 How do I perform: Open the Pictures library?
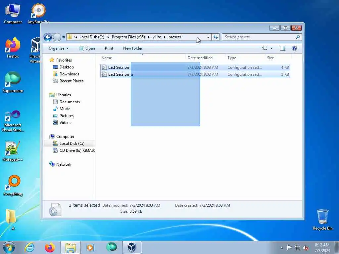66,115
